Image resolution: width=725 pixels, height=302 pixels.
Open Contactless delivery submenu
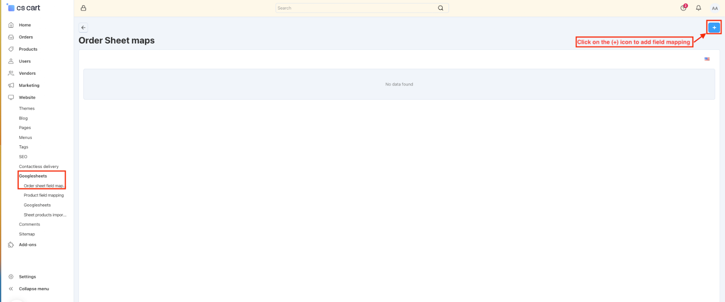[39, 167]
